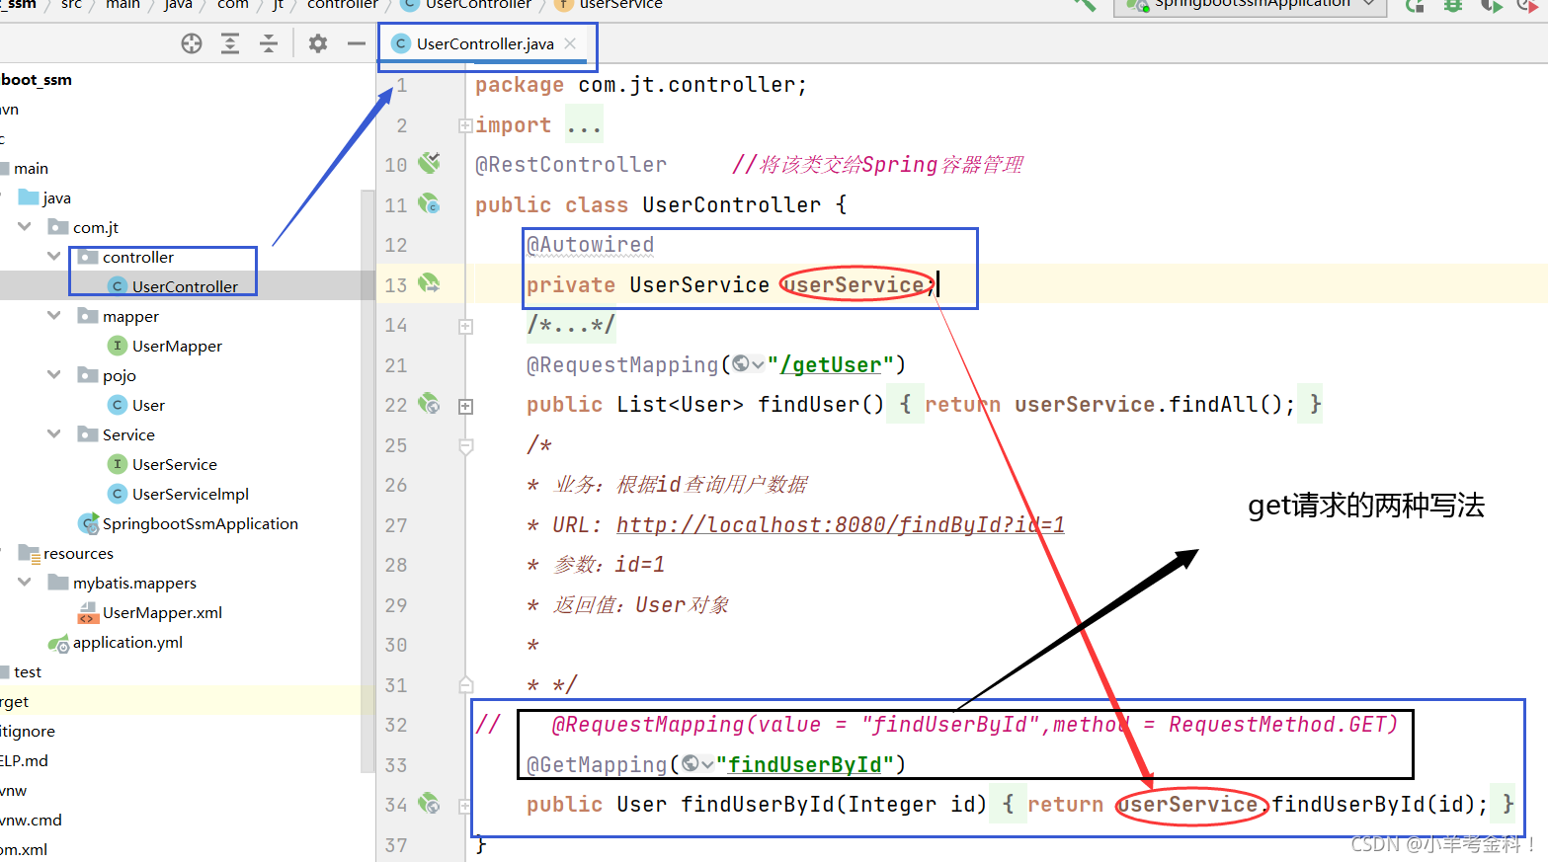Viewport: 1548px width, 862px height.
Task: Collapse the mybatis.mappers folder arrow
Action: [25, 583]
